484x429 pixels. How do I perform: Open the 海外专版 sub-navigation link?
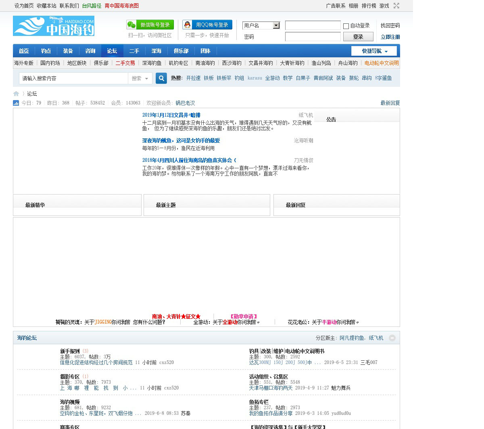pyautogui.click(x=24, y=63)
